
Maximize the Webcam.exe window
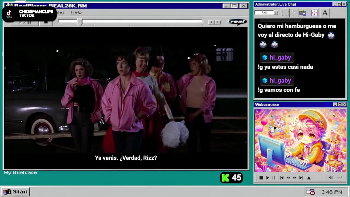[x=340, y=105]
